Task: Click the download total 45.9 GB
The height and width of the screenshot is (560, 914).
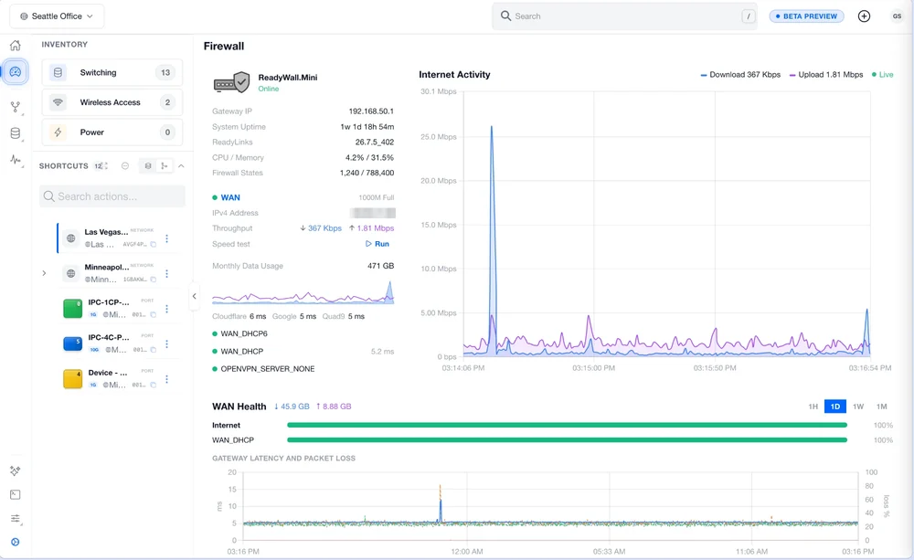Action: point(292,407)
